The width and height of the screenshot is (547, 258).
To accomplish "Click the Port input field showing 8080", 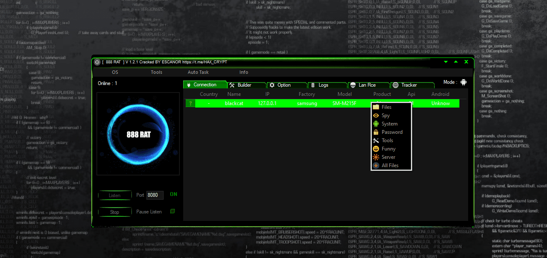I will tap(155, 195).
